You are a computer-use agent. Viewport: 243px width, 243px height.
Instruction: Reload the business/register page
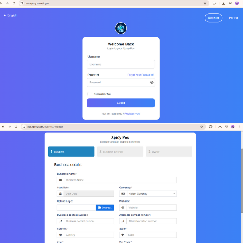pyautogui.click(x=16, y=127)
